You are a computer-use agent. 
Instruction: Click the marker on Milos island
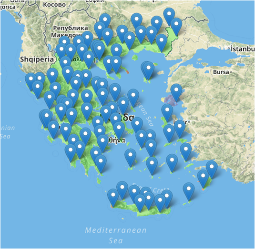tap(130, 158)
